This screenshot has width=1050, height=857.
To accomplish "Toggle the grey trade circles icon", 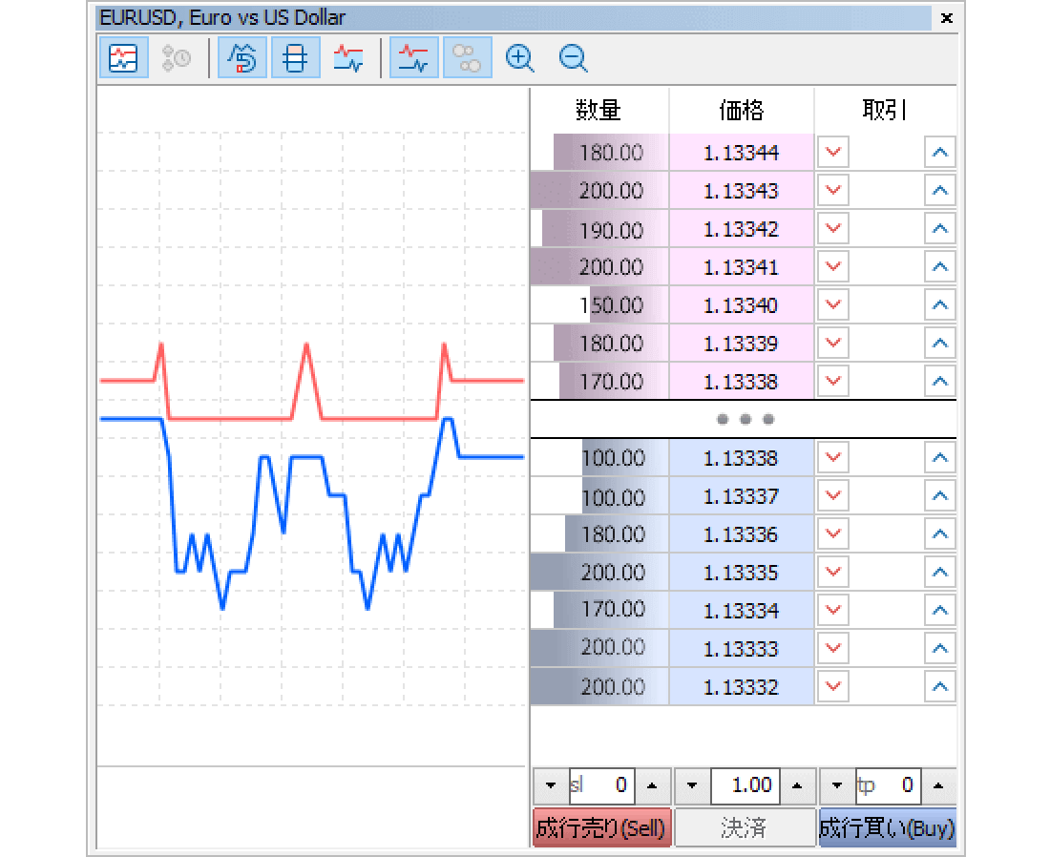I will [467, 58].
